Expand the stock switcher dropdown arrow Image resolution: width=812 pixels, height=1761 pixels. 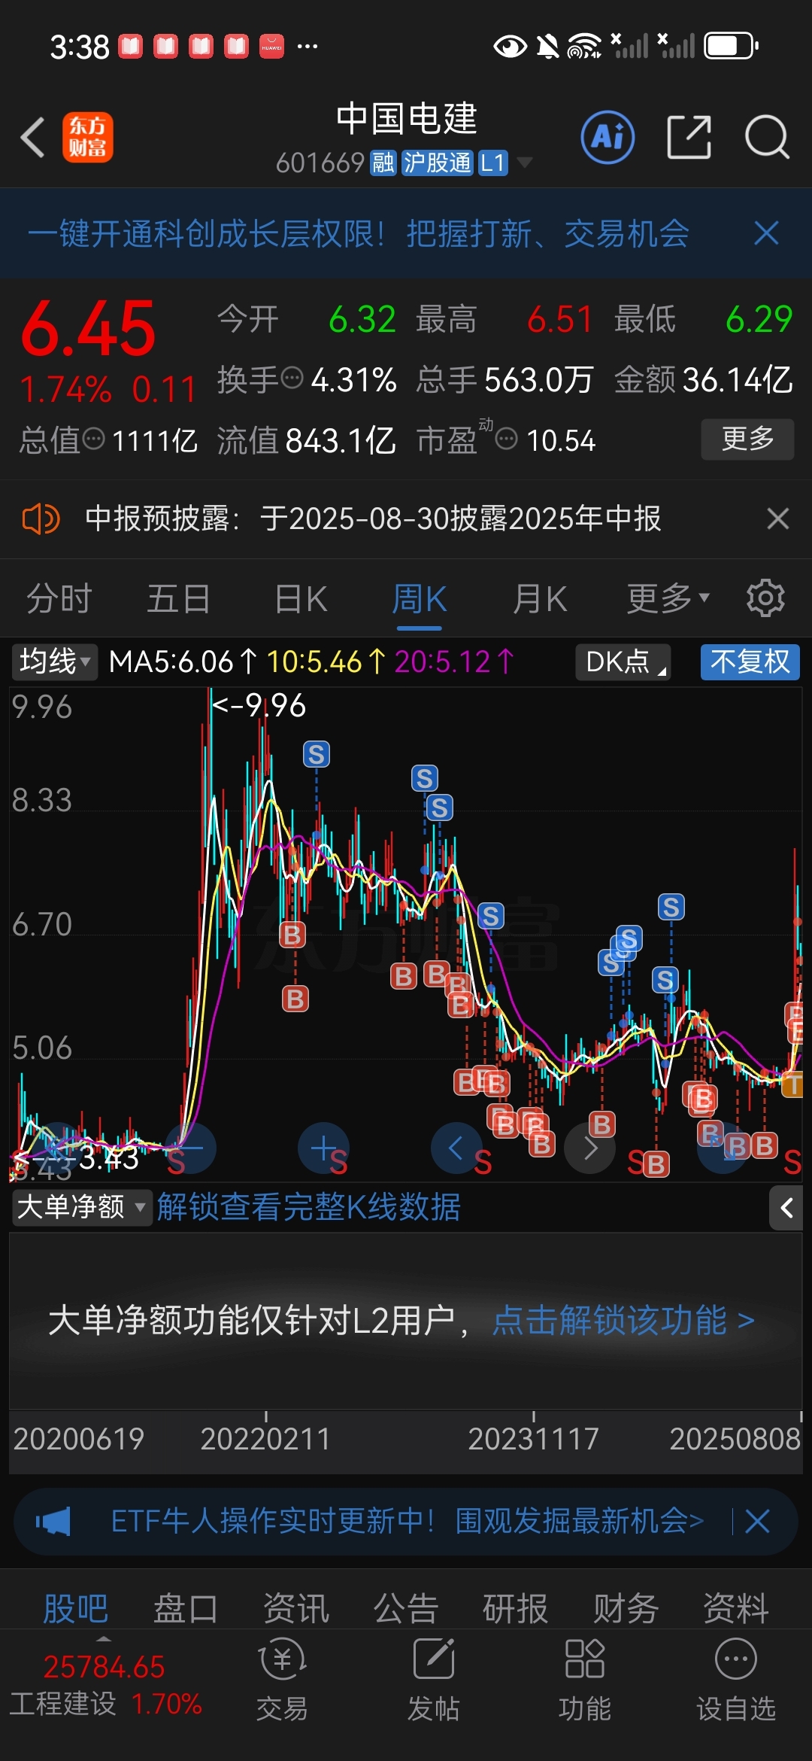(x=524, y=163)
